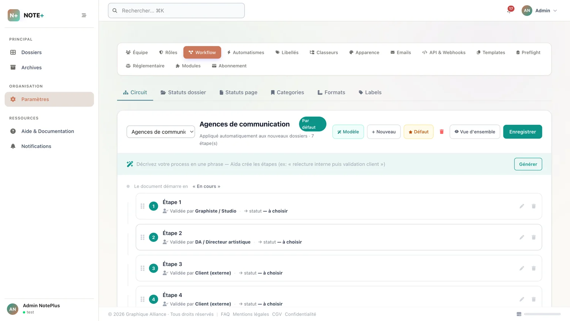Delete Étape 4 with trash icon

(x=534, y=299)
